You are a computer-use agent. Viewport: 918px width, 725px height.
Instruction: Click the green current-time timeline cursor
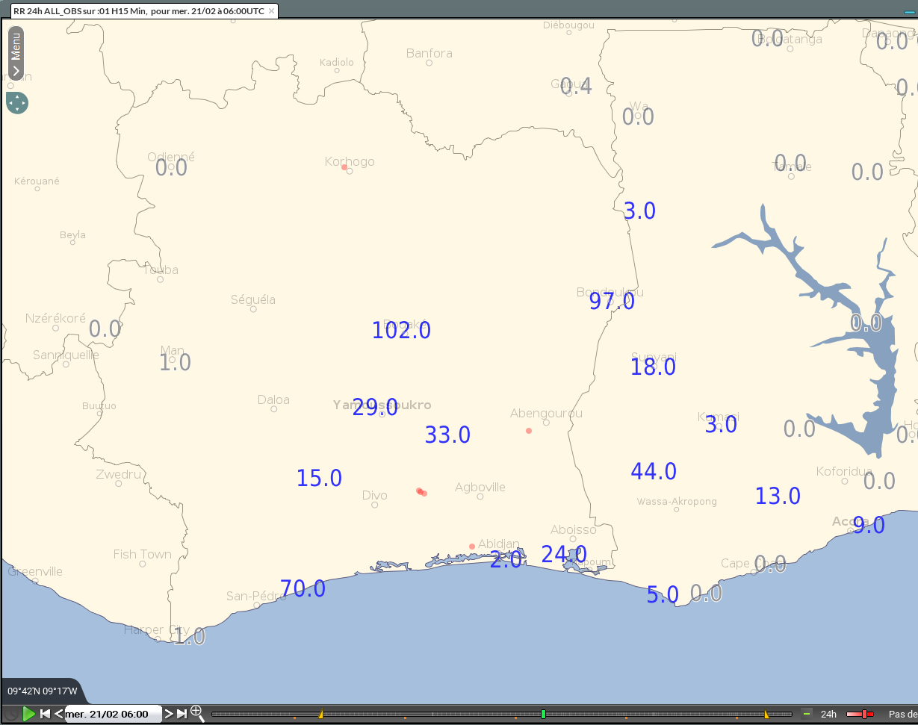(543, 714)
